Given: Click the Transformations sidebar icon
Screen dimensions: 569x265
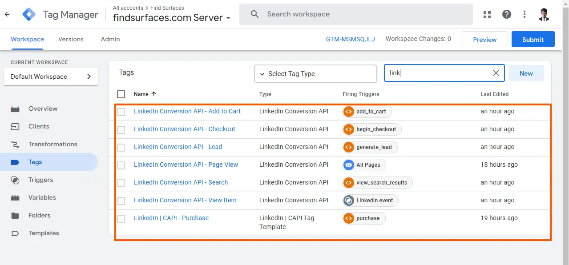Looking at the screenshot, I should click(15, 144).
